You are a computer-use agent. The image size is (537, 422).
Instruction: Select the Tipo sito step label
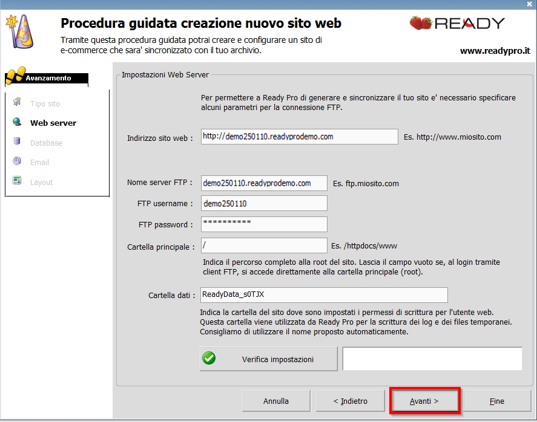[45, 104]
